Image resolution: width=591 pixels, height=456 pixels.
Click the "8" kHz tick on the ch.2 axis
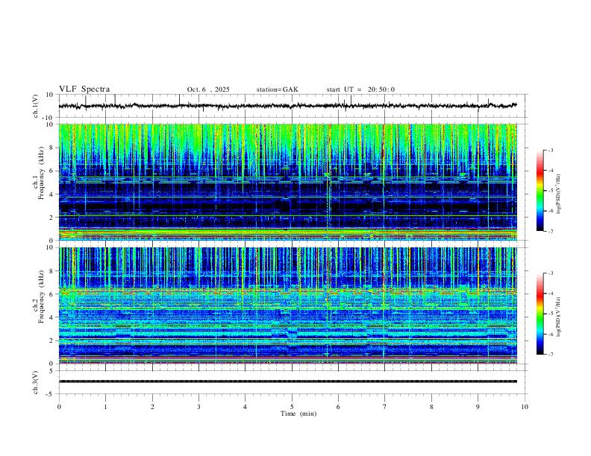click(51, 271)
